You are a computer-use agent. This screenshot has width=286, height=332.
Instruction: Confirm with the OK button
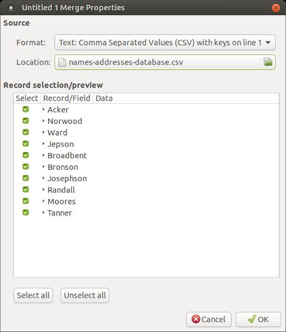[x=258, y=319]
